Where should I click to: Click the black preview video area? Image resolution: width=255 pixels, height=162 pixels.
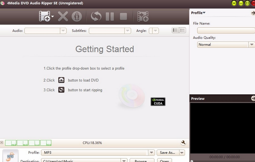point(223,128)
